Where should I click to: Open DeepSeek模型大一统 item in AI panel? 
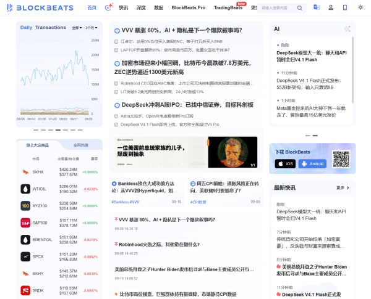tap(312, 56)
